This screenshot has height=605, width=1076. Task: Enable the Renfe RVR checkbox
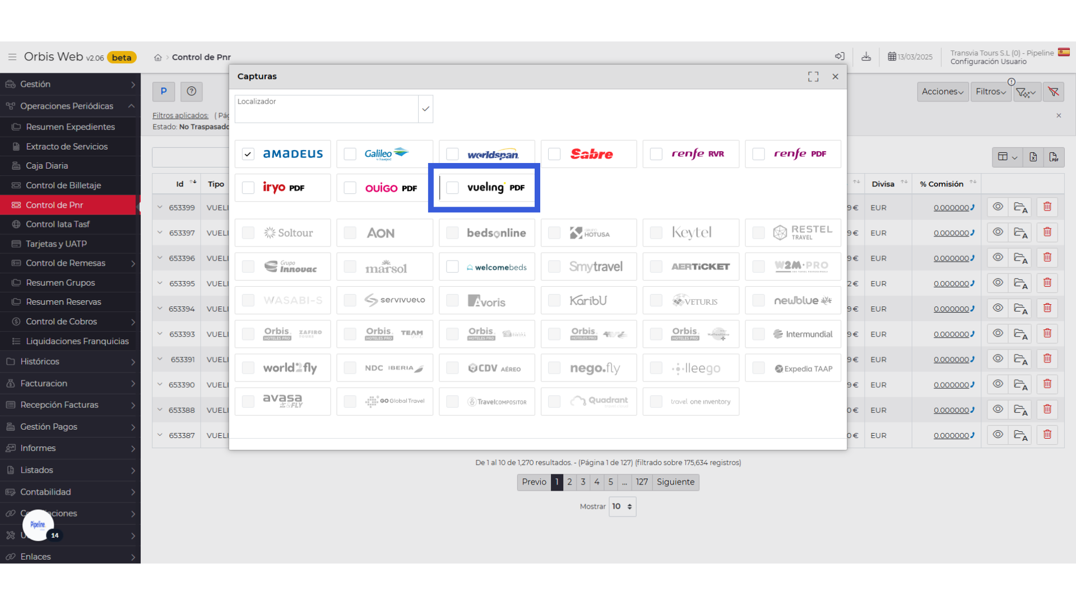[656, 154]
